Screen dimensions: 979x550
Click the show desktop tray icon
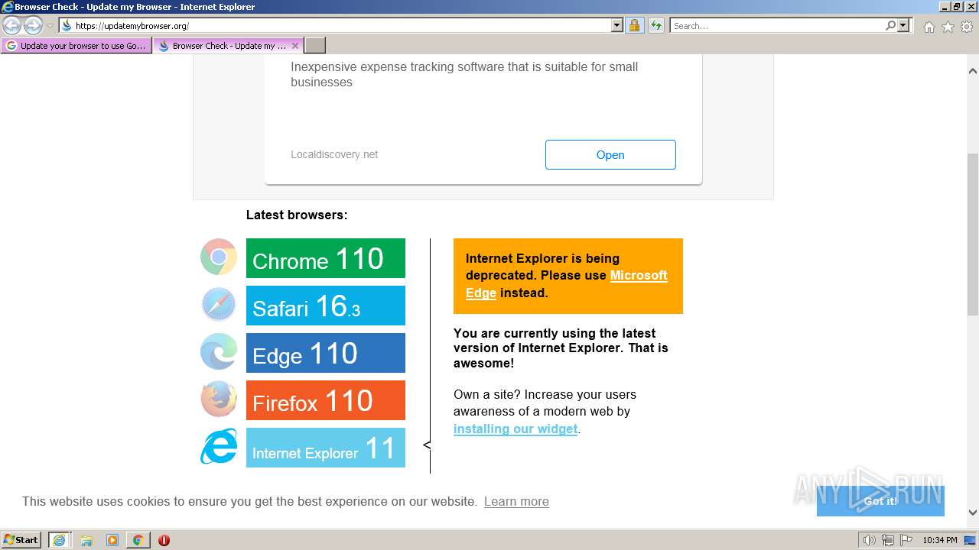[x=970, y=540]
